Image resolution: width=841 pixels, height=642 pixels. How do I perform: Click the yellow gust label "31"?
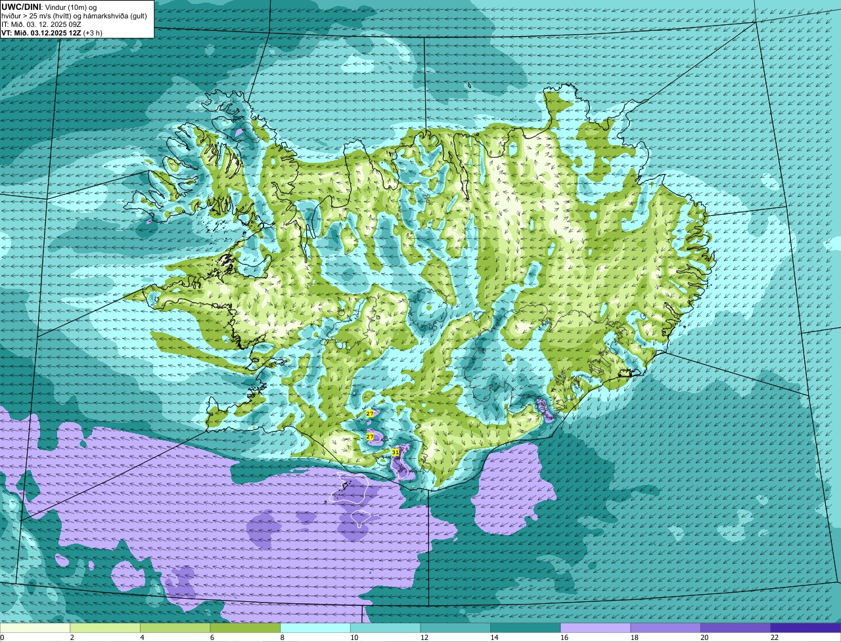396,452
